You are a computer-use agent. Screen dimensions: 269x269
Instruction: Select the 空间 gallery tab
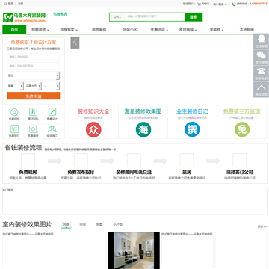[83, 224]
